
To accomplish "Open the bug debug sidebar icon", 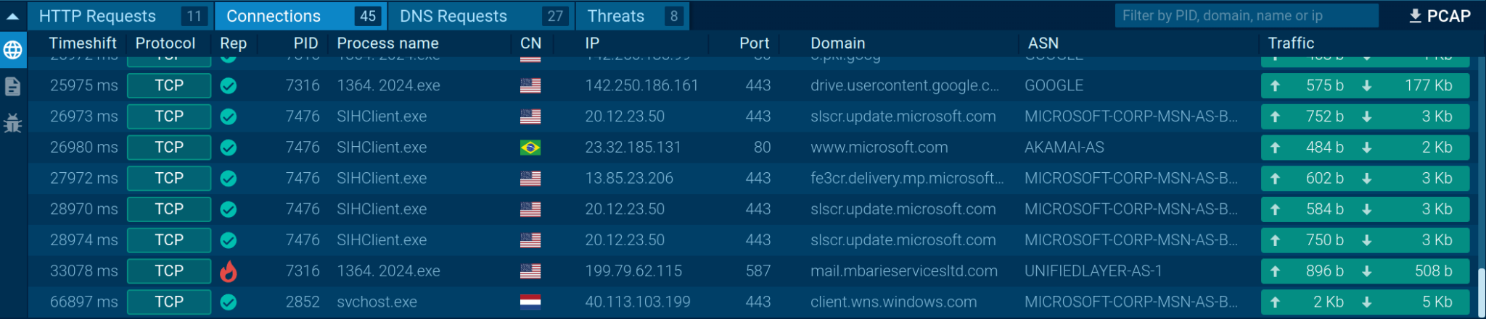I will [x=13, y=124].
